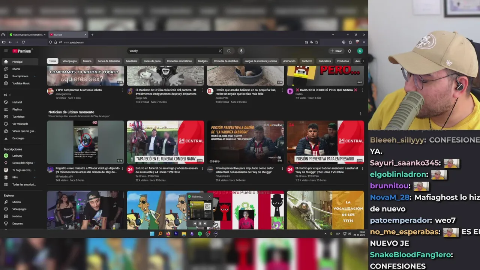This screenshot has height=270, width=480.
Task: Bookmark this page with the star
Action: click(316, 42)
